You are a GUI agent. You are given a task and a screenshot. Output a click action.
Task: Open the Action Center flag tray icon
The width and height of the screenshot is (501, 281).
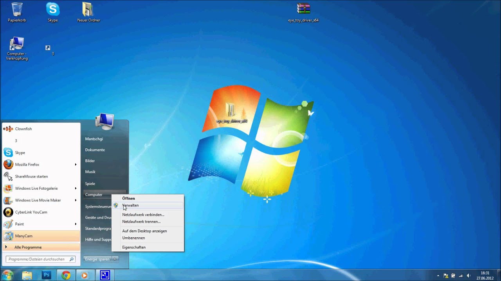pos(446,276)
